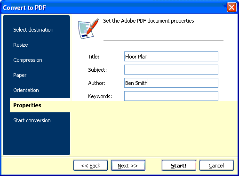This screenshot has height=176, width=239.
Task: Go to the Resize step
Action: point(21,45)
